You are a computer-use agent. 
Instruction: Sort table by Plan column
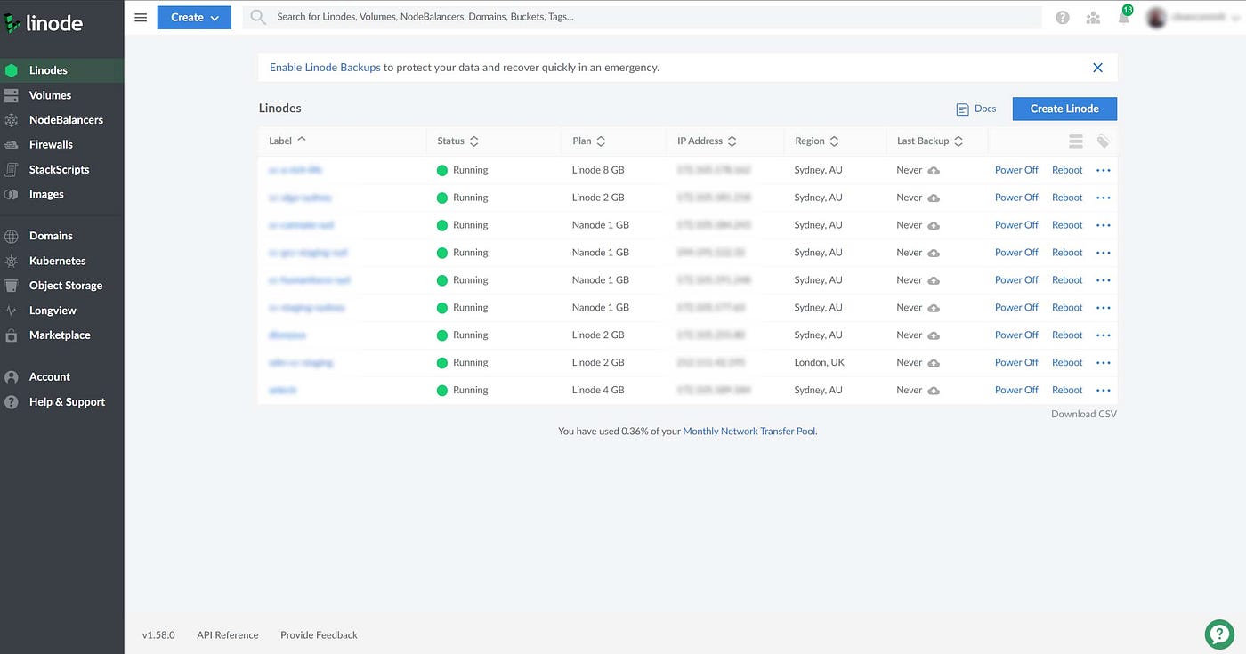(589, 141)
